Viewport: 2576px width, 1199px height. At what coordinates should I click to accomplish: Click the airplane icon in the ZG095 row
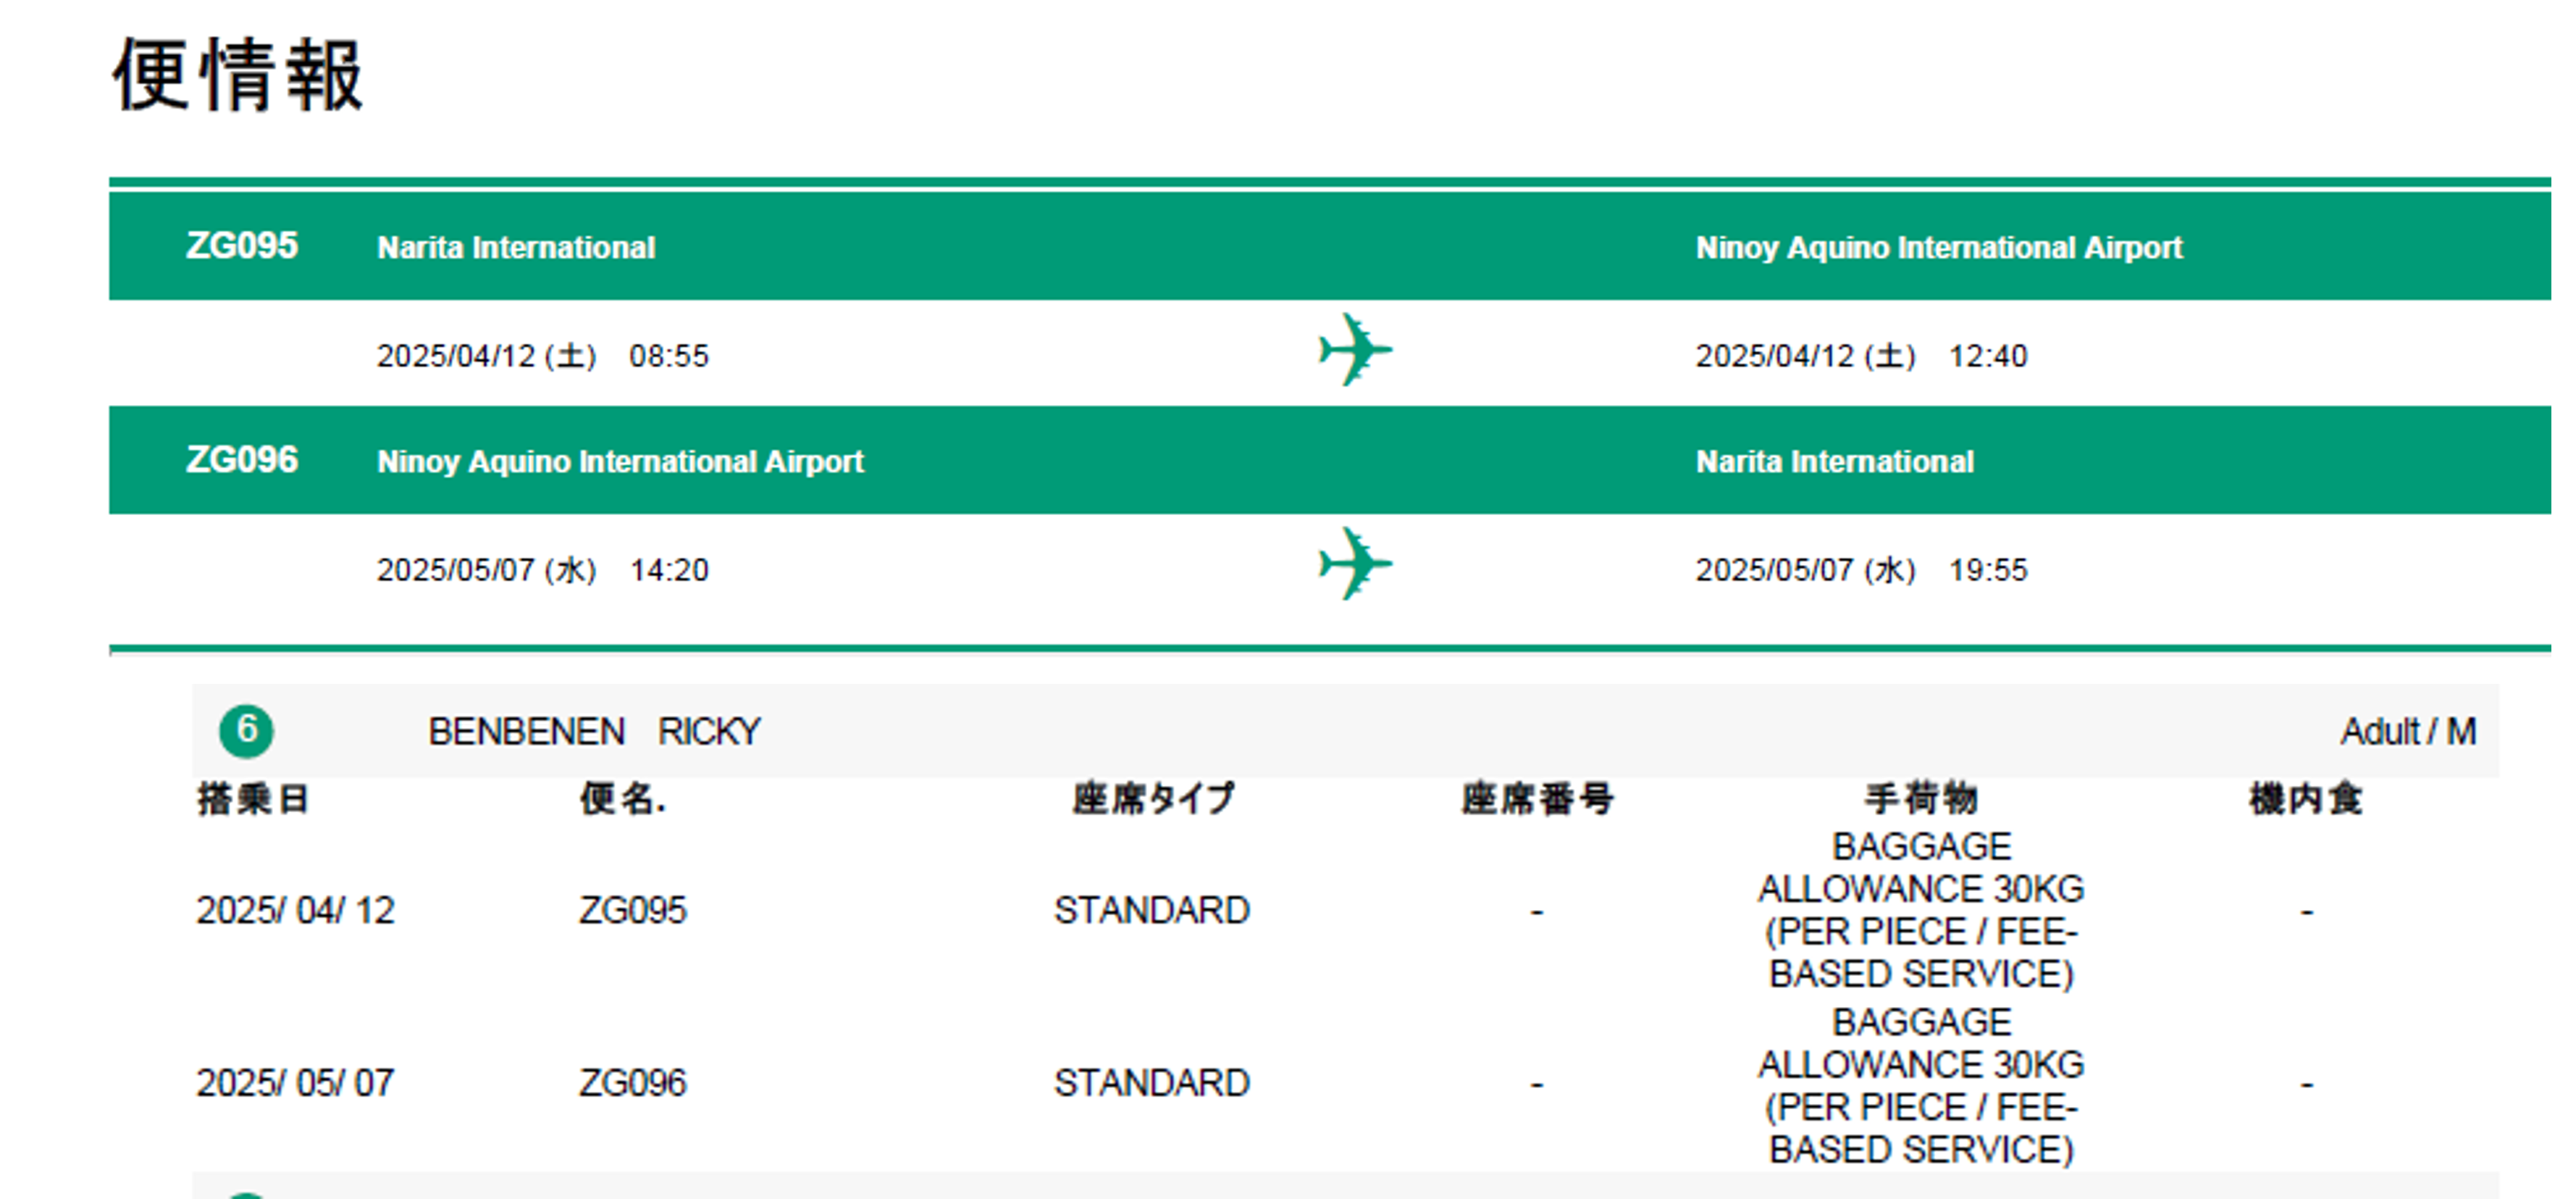(1354, 351)
